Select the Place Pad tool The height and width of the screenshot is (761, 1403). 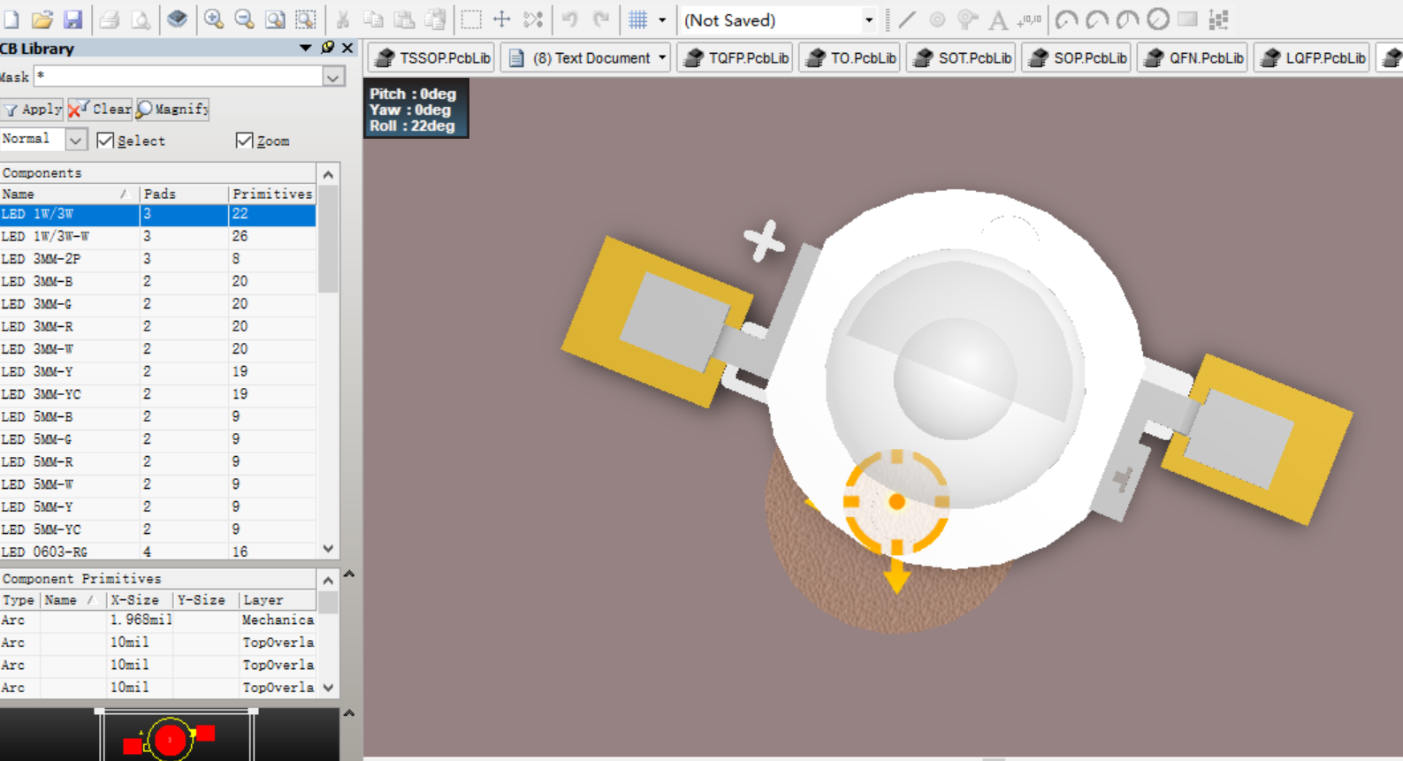[x=937, y=19]
